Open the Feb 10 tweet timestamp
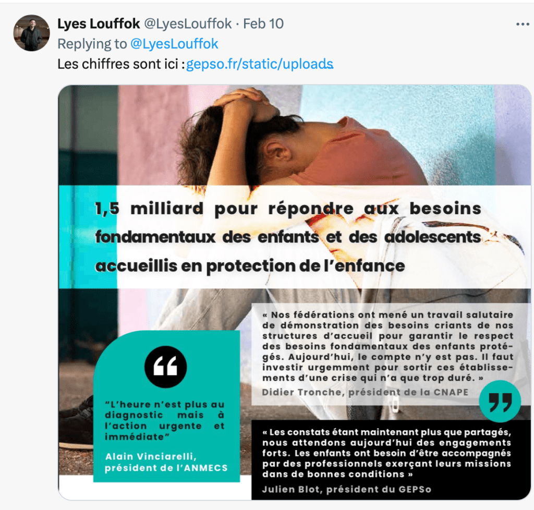 (263, 24)
